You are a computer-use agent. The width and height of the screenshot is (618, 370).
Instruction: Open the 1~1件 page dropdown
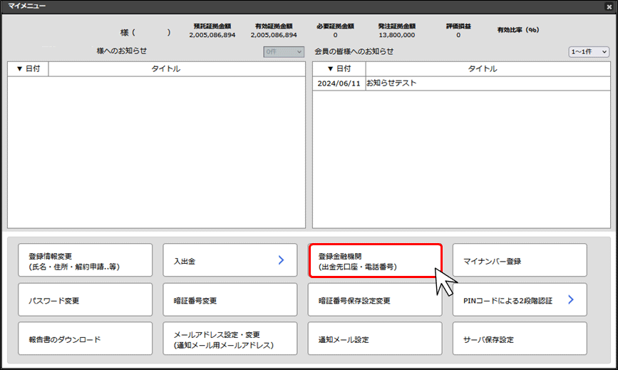(589, 52)
